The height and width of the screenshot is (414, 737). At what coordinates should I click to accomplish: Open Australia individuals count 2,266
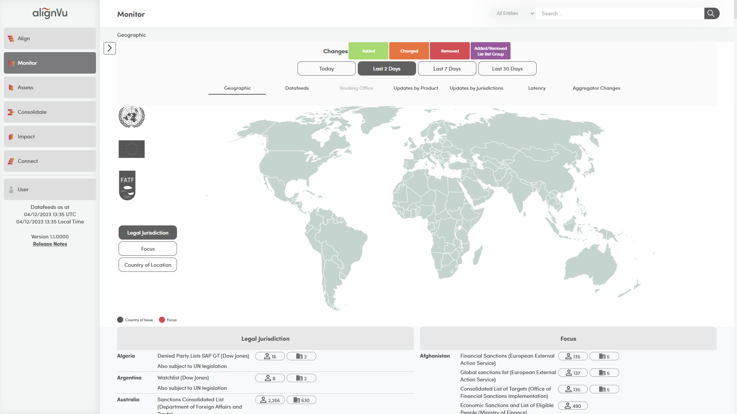[x=270, y=400]
